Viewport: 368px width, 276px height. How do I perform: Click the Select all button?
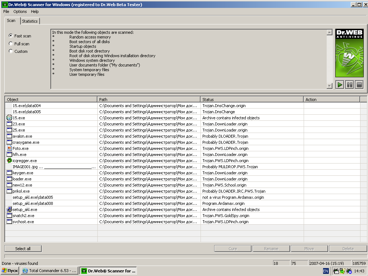23,249
